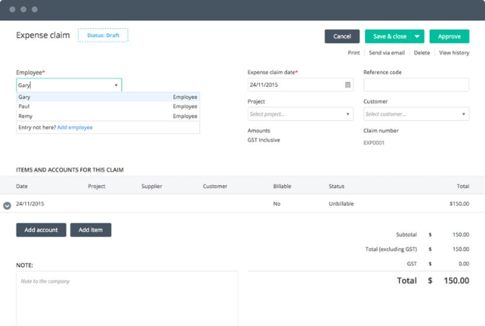485x326 pixels.
Task: Click the GST Inclusive amounts text
Action: pos(264,140)
